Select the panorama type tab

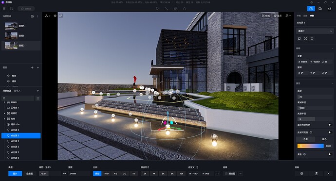(x=30, y=174)
